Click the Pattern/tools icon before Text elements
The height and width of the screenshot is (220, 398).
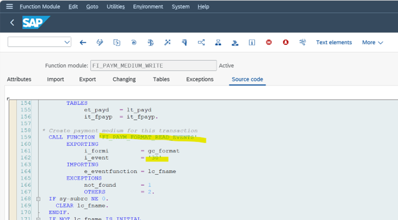click(303, 42)
